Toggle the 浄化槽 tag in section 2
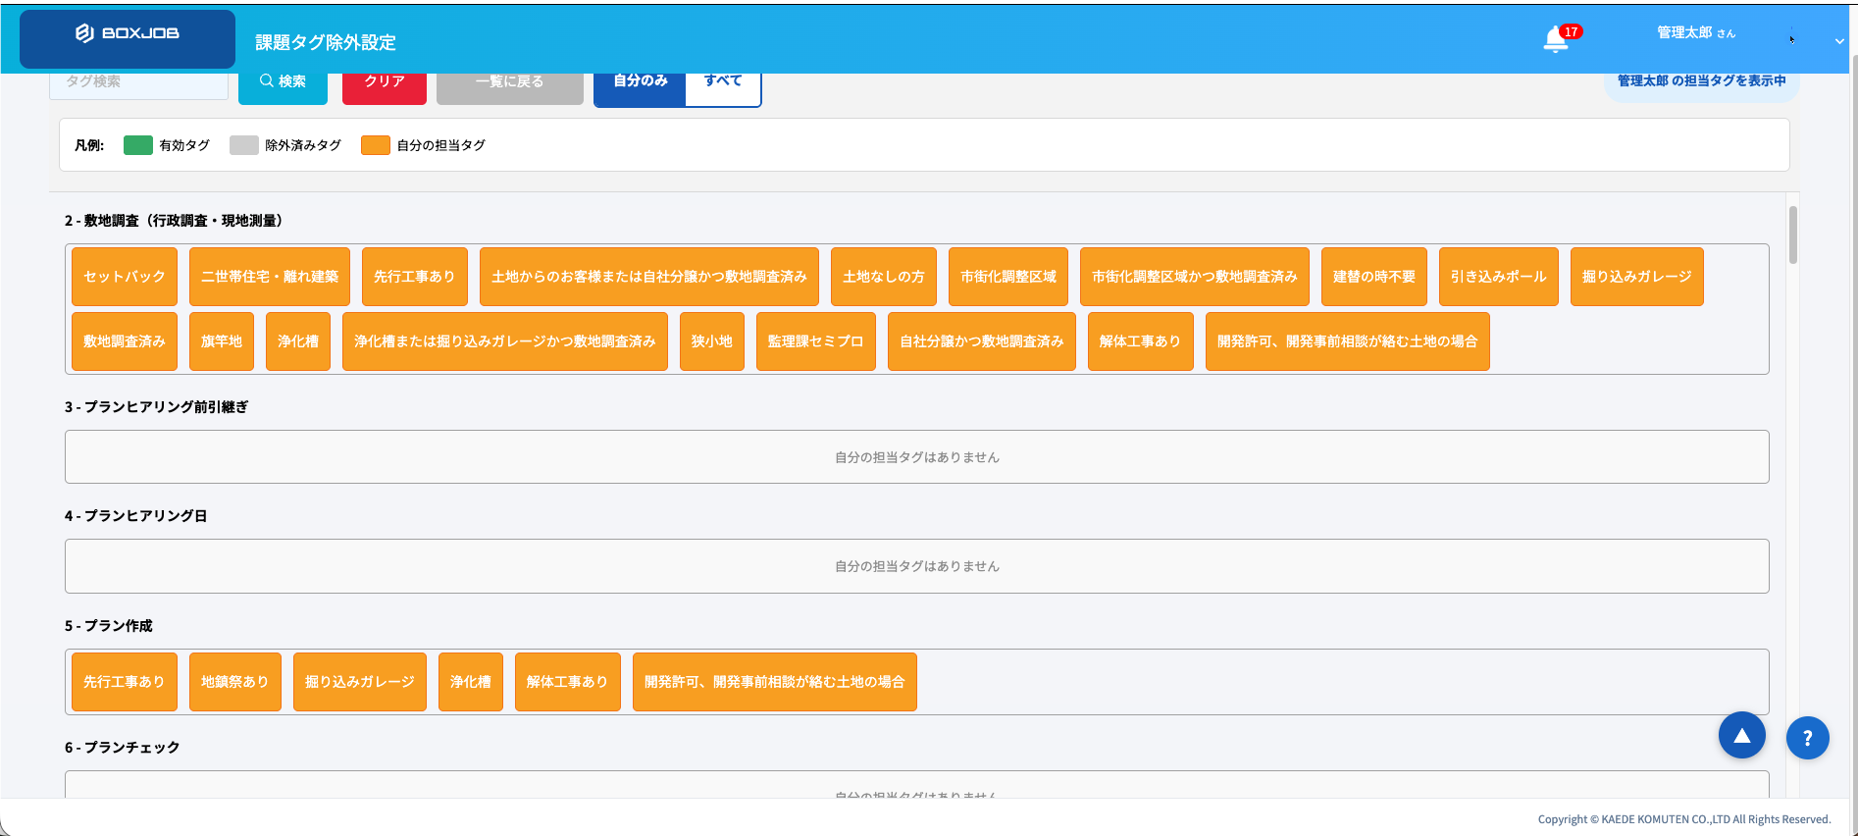1858x836 pixels. pos(298,341)
